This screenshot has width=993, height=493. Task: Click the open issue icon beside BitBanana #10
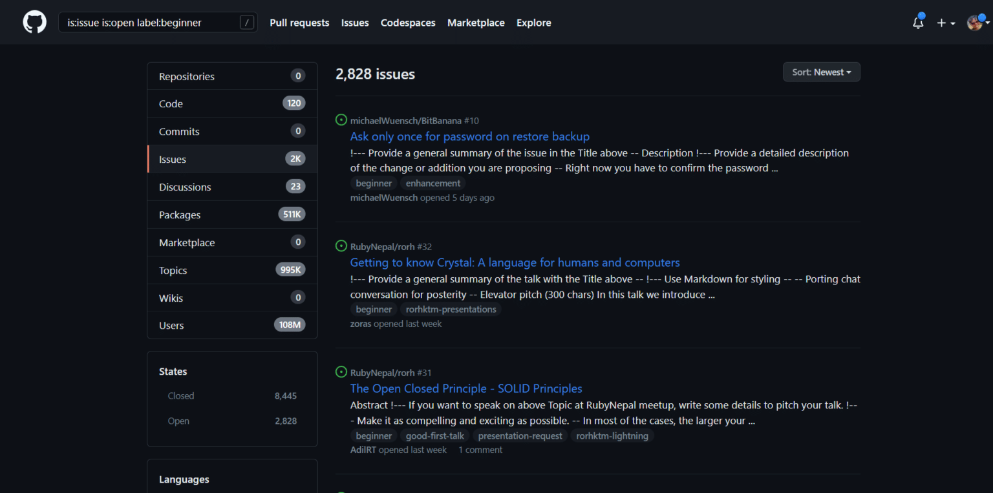[x=341, y=120]
